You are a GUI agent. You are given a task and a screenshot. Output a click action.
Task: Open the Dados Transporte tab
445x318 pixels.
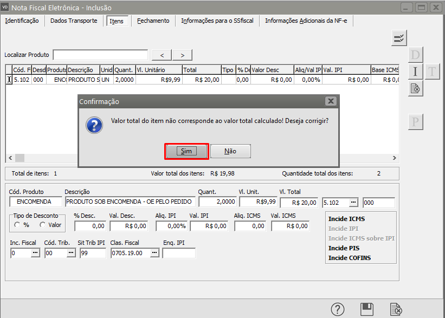tap(74, 21)
